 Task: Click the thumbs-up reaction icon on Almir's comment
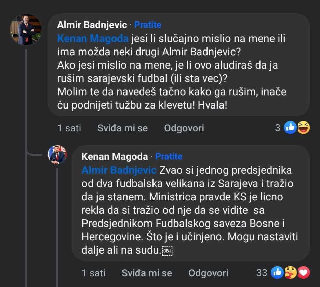[290, 128]
